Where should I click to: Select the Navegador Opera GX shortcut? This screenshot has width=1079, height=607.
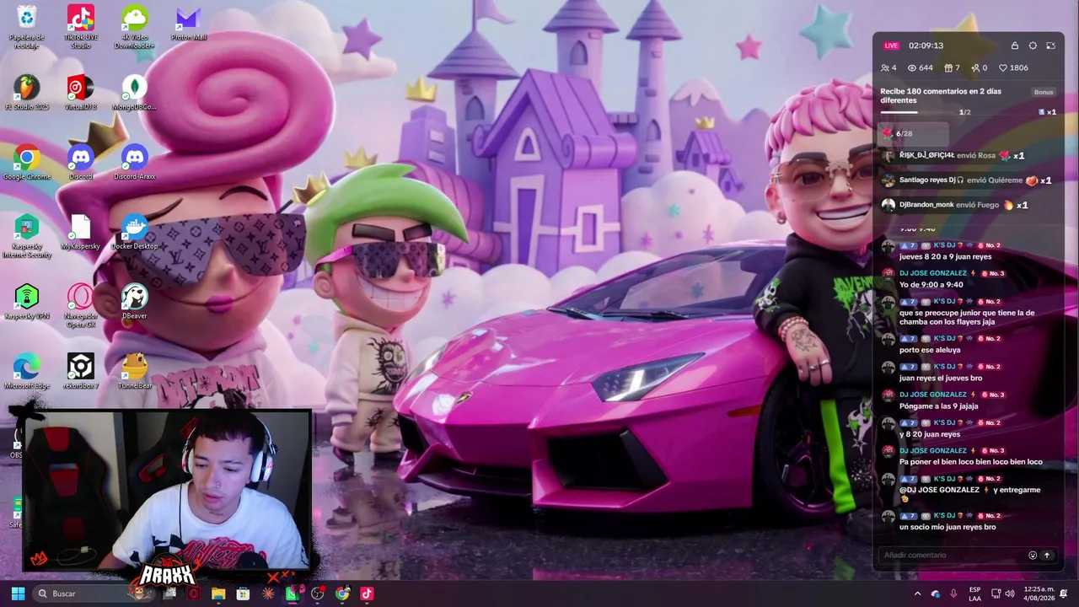81,306
